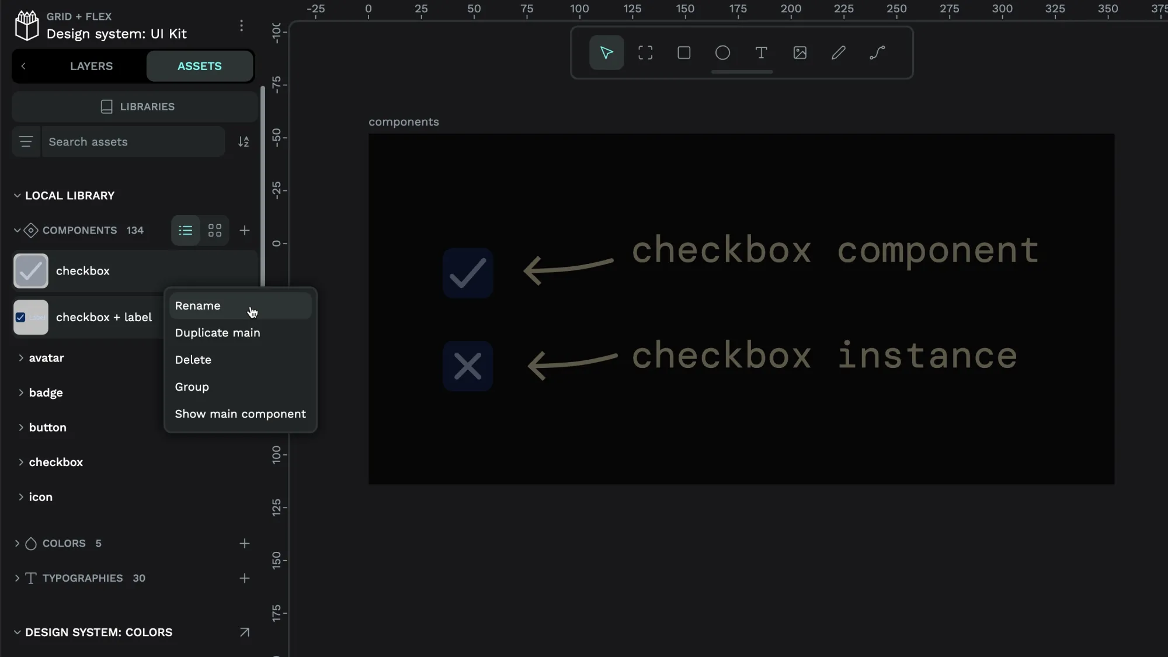Click Rename in the context menu

click(x=198, y=305)
